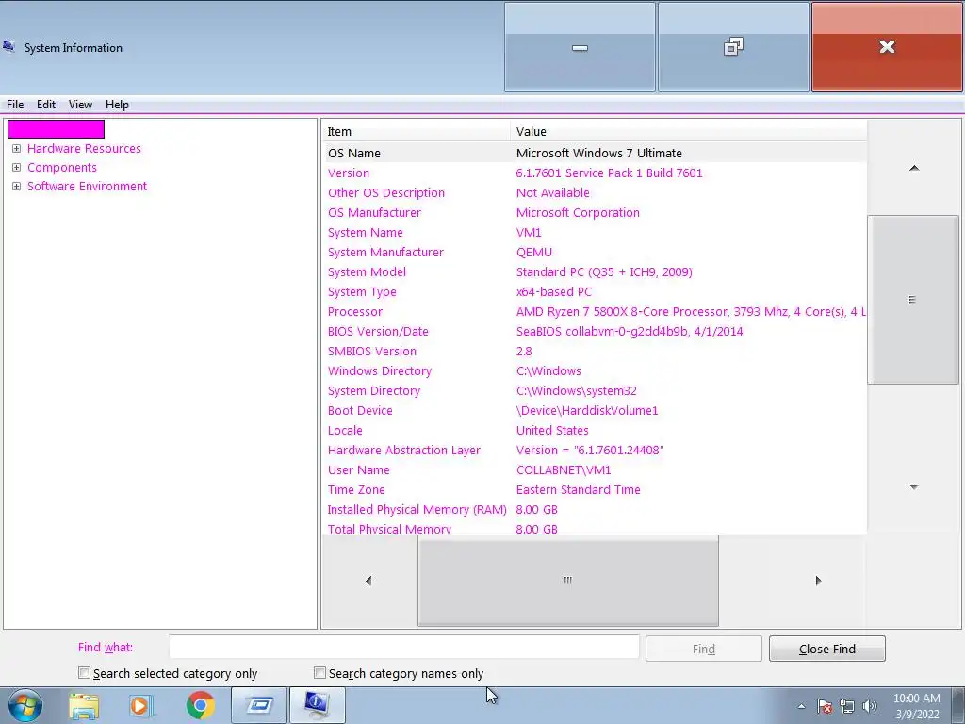Image resolution: width=965 pixels, height=724 pixels.
Task: Select the System Directory row
Action: click(x=595, y=390)
